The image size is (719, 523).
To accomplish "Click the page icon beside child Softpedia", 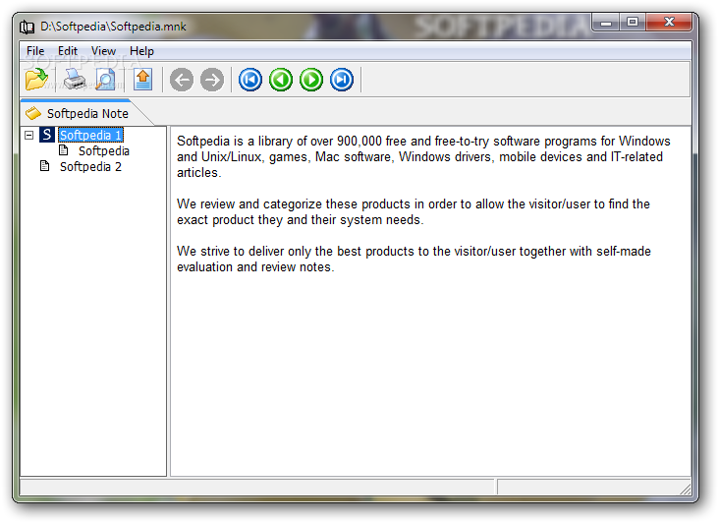I will (x=64, y=150).
